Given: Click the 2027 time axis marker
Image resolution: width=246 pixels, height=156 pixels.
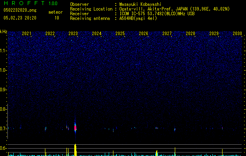Looking at the screenshot, I should coord(167,34).
